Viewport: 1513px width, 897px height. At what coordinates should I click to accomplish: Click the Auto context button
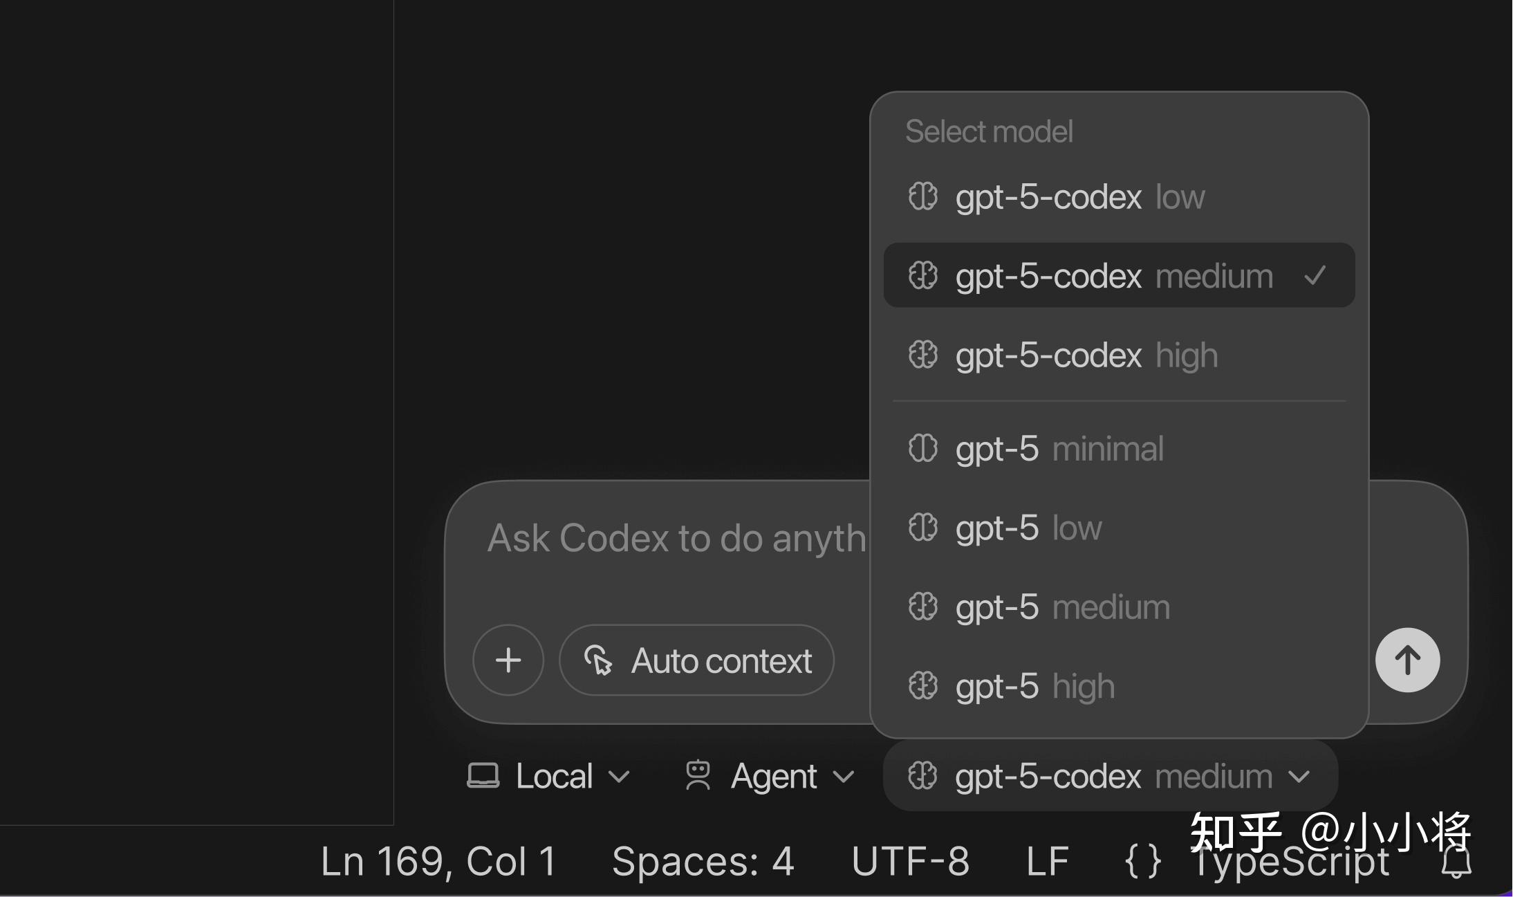click(x=695, y=660)
